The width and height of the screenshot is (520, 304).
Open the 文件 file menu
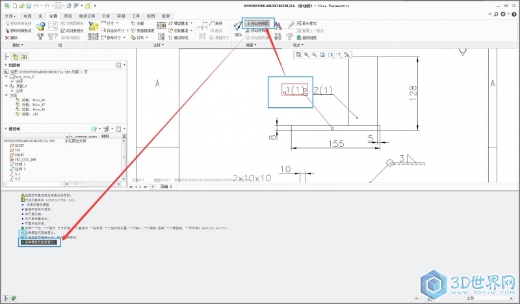pyautogui.click(x=10, y=16)
